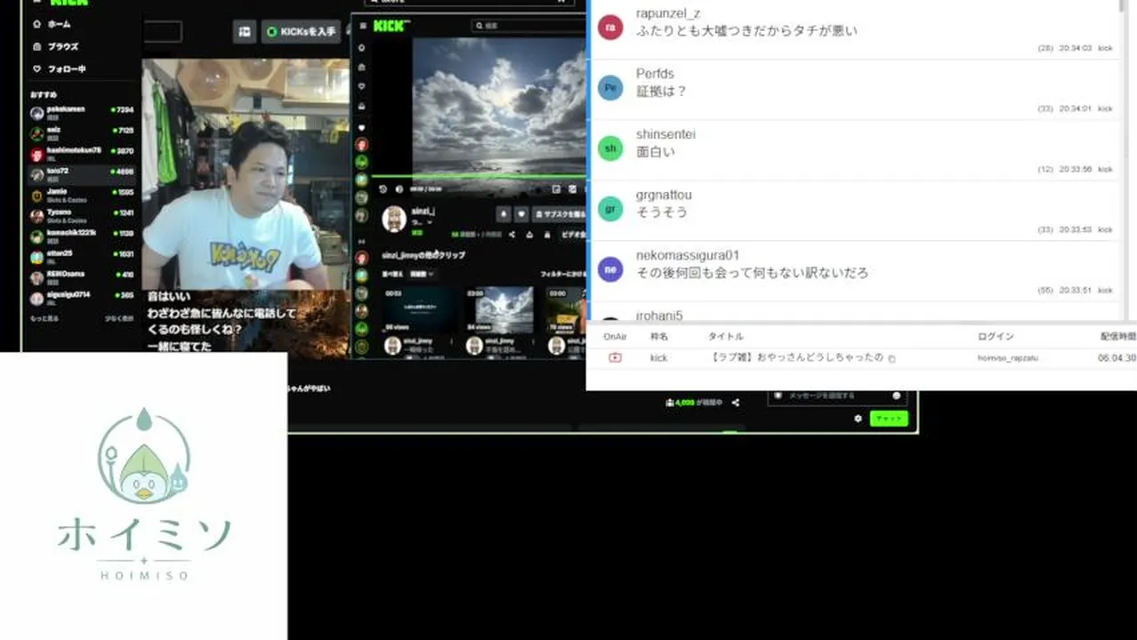Open recommended channel hashimotokun78
1137x640 pixels.
[x=81, y=153]
